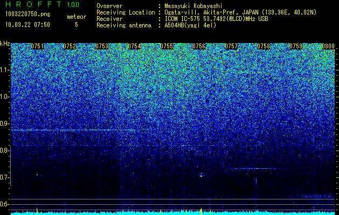Click the 0.6 kHz axis tick label

pyautogui.click(x=4, y=204)
